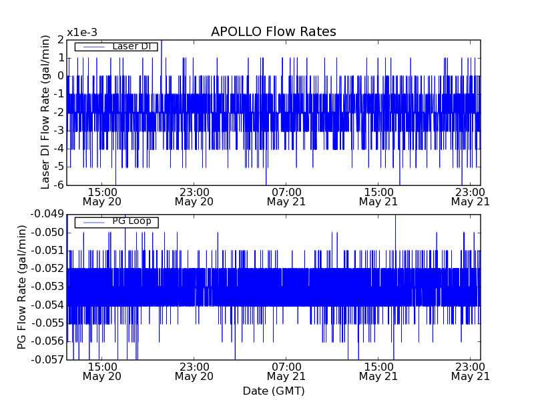Click the Date (GMT) x-axis label
Image resolution: width=534 pixels, height=400 pixels.
pos(273,391)
